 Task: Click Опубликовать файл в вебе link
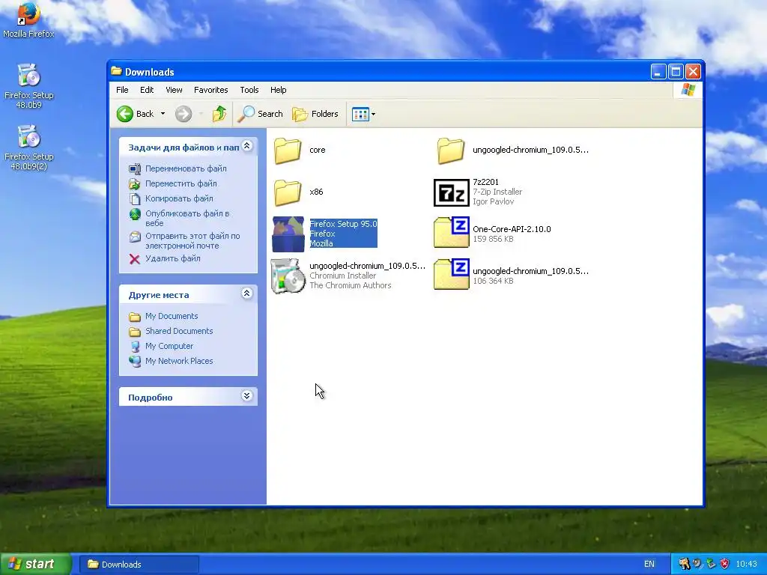pyautogui.click(x=187, y=218)
